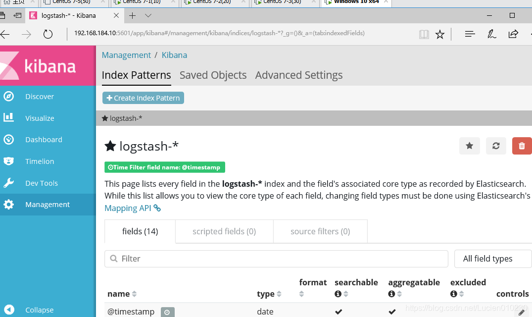The height and width of the screenshot is (317, 532).
Task: Set logstash-* as default index star button
Action: click(x=469, y=146)
